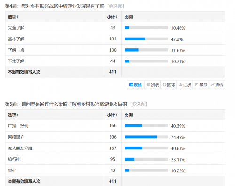Click the 基本了解 47.2% progress bar
The height and width of the screenshot is (186, 235).
point(146,39)
